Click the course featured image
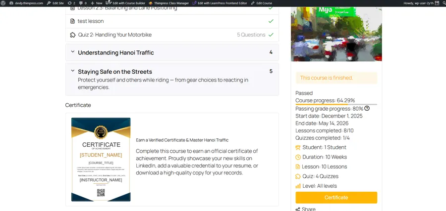The width and height of the screenshot is (446, 211). pos(336,34)
